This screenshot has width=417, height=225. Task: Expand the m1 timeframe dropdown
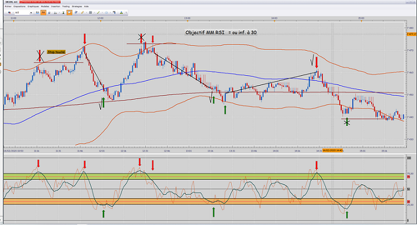click(31, 13)
